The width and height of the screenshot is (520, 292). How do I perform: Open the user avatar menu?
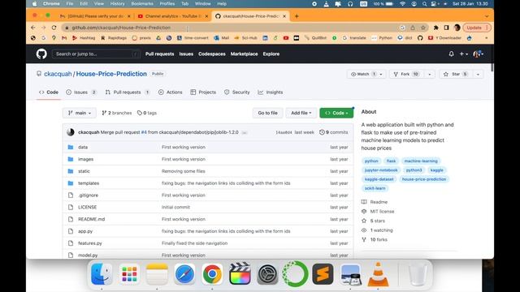coord(478,54)
